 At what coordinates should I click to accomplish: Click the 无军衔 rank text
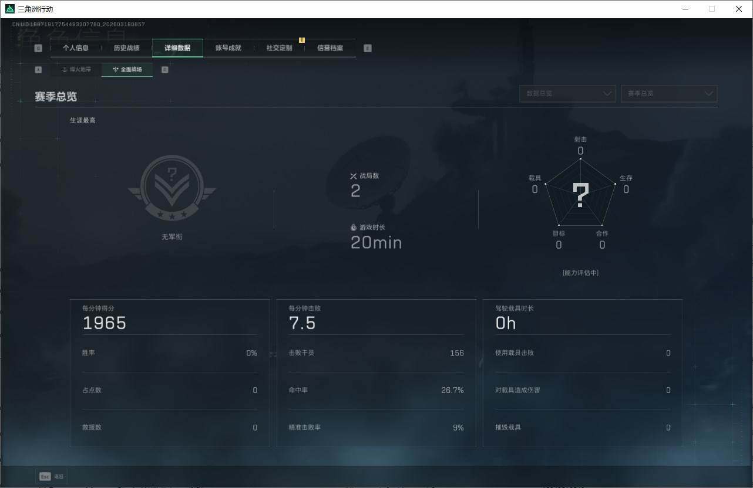(x=172, y=237)
